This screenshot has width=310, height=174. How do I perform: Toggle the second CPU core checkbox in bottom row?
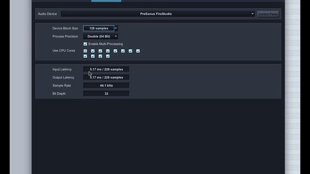93,56
